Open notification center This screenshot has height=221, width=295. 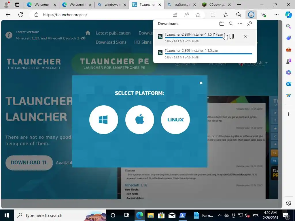(x=286, y=215)
